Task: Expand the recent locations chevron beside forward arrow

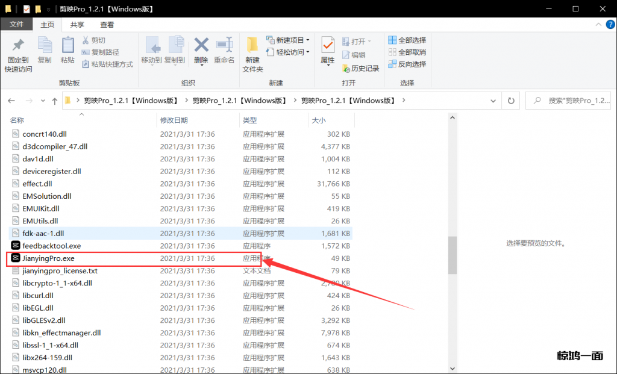Action: click(x=43, y=101)
